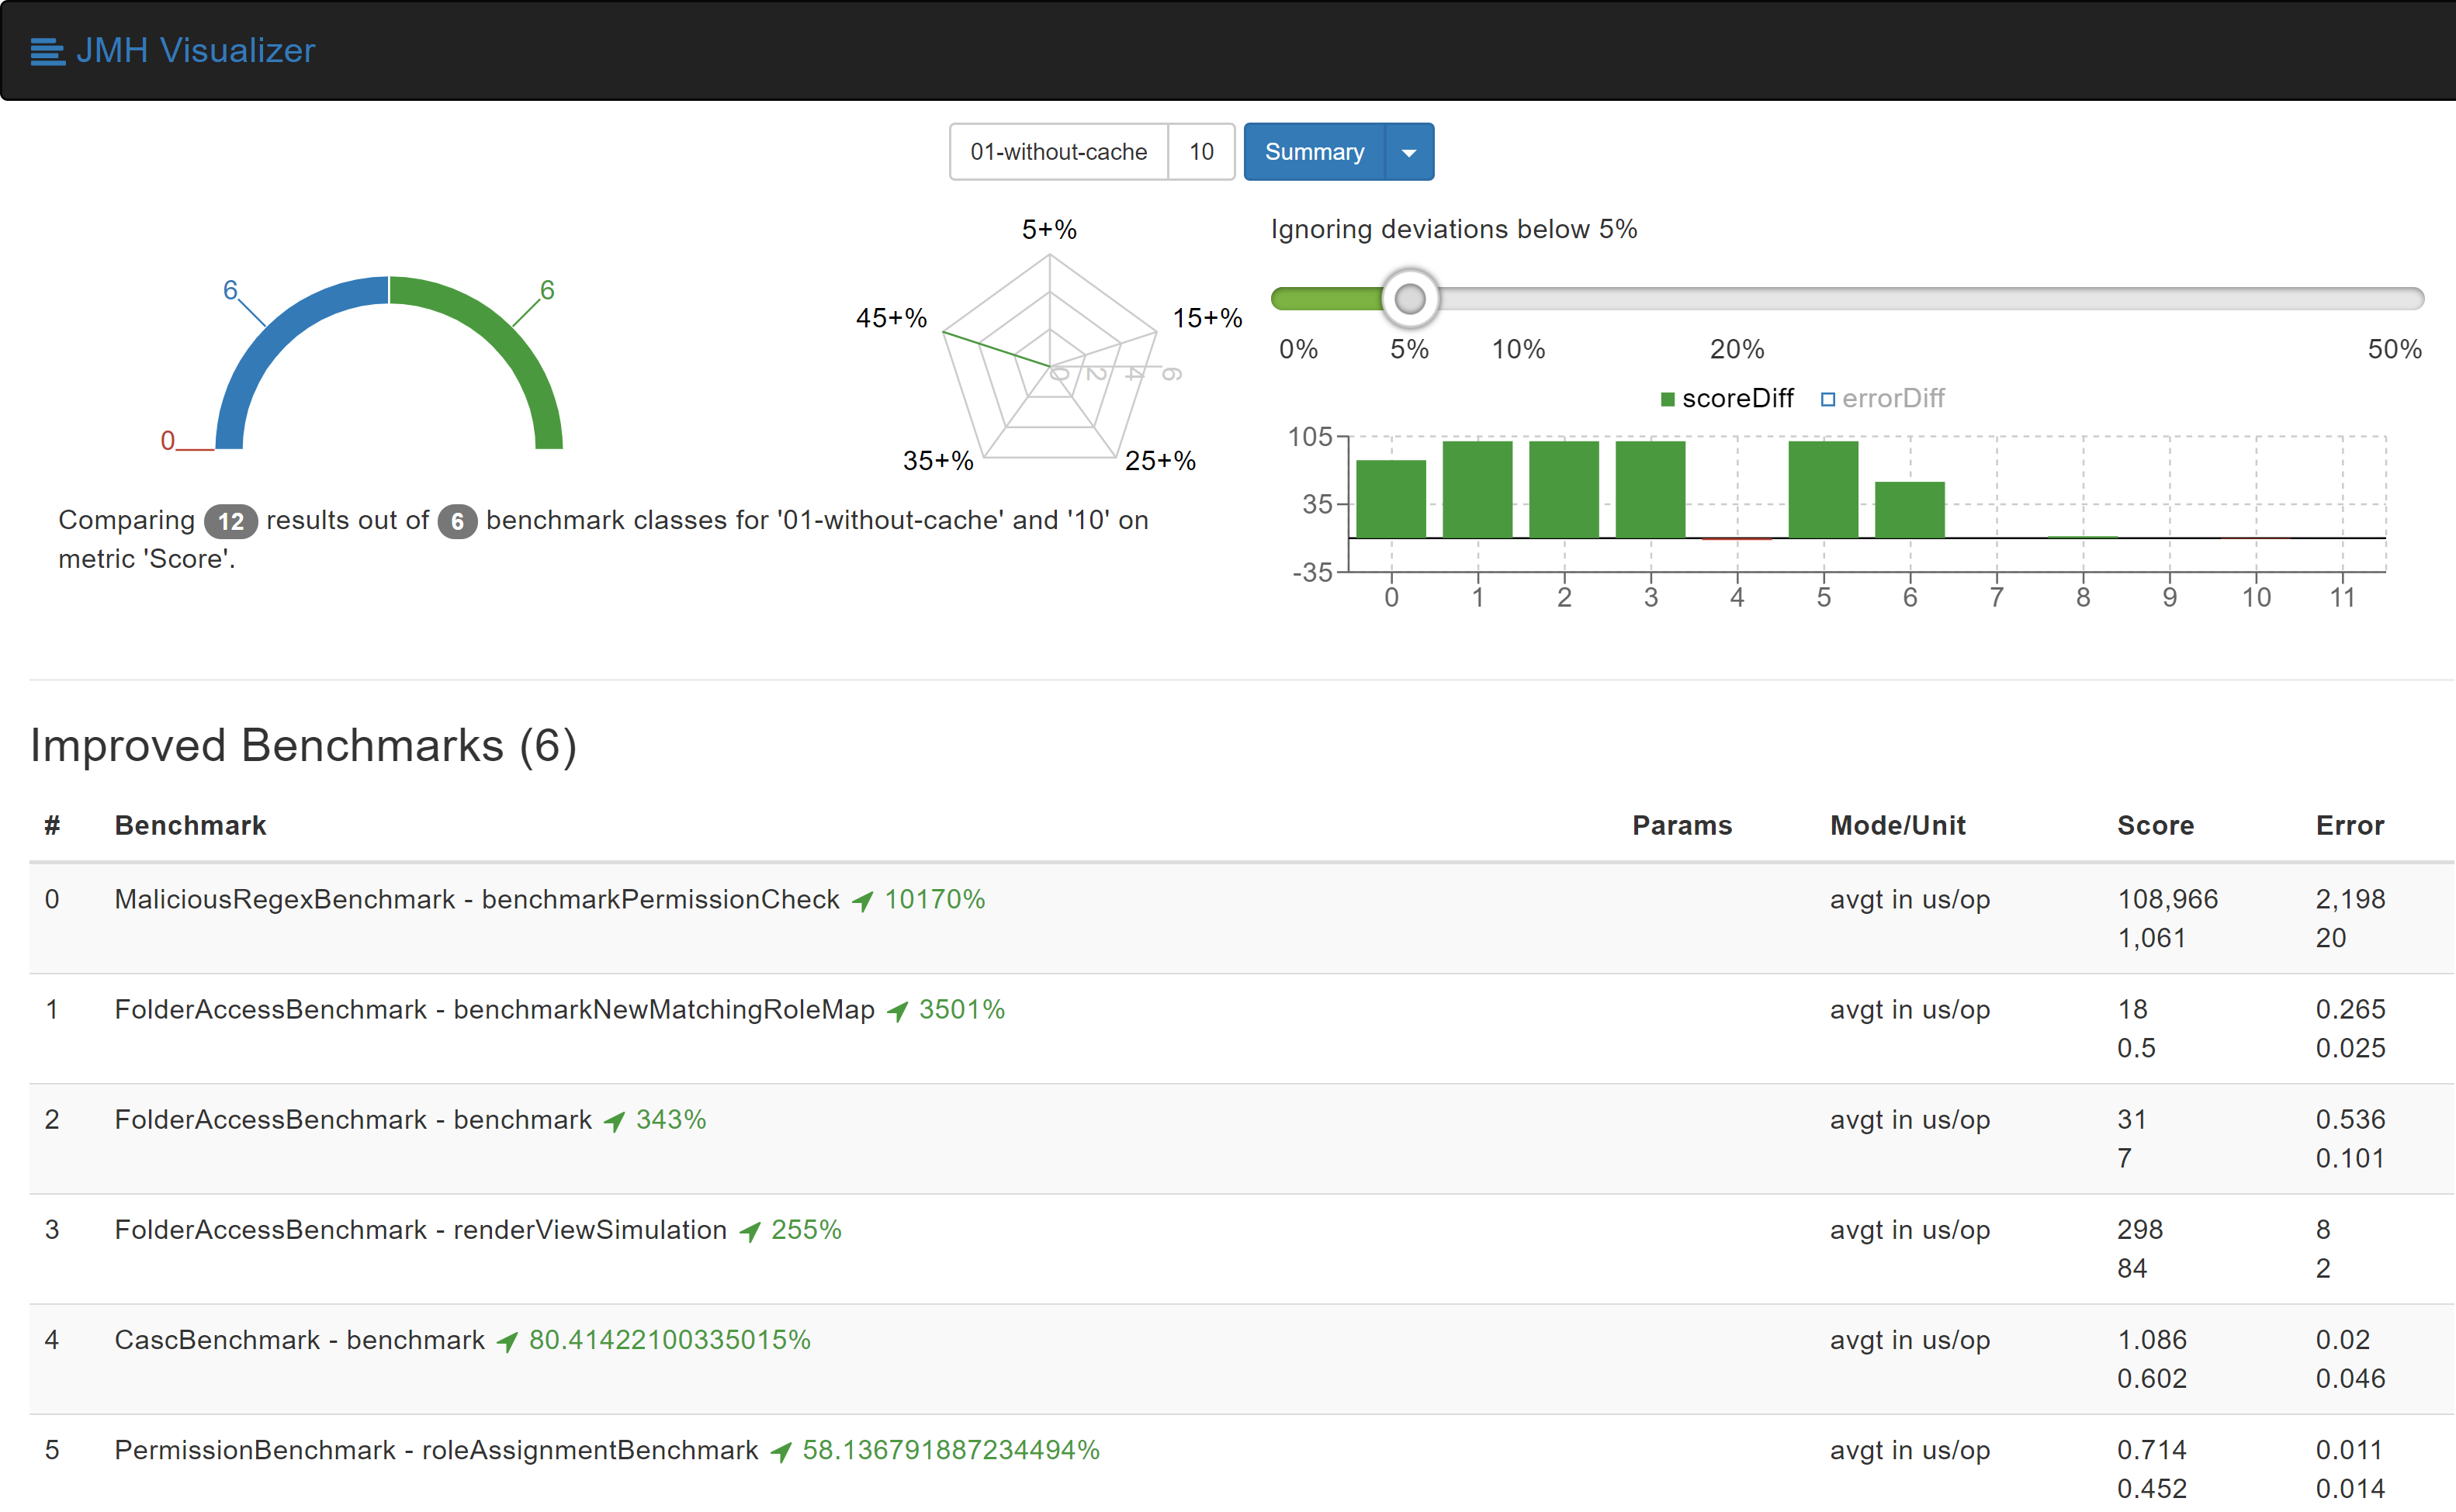The height and width of the screenshot is (1512, 2456).
Task: Click the Summary tab button
Action: [x=1316, y=151]
